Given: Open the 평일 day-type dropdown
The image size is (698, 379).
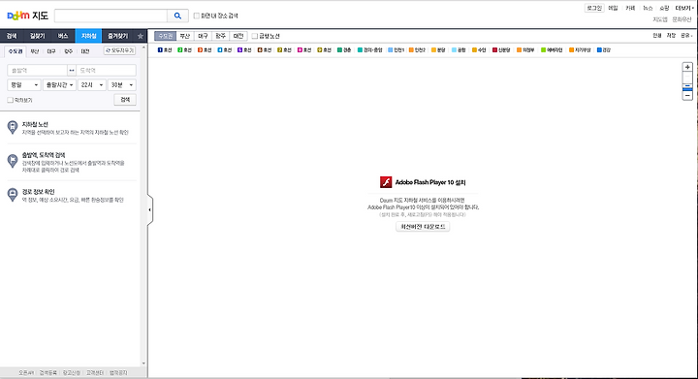Looking at the screenshot, I should pos(24,85).
